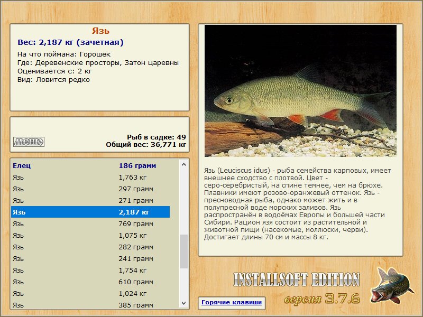Viewport: 423px width, 317px height.
Task: Click the scroll down arrow of fish list
Action: coord(183,303)
